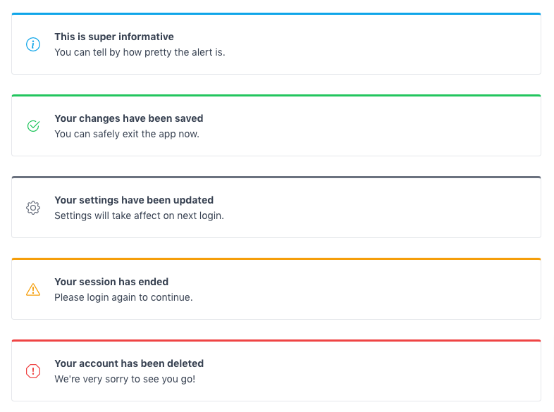Click the dark gray border of settings alert
This screenshot has width=554, height=412.
276,177
